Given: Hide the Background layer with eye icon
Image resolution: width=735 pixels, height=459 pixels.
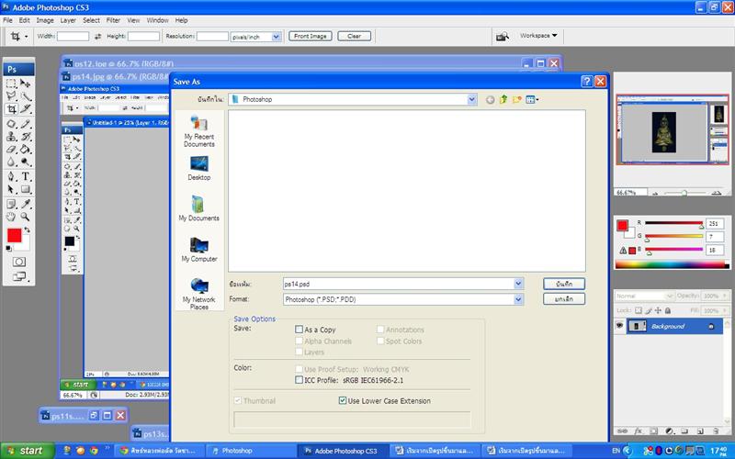Looking at the screenshot, I should pyautogui.click(x=619, y=326).
